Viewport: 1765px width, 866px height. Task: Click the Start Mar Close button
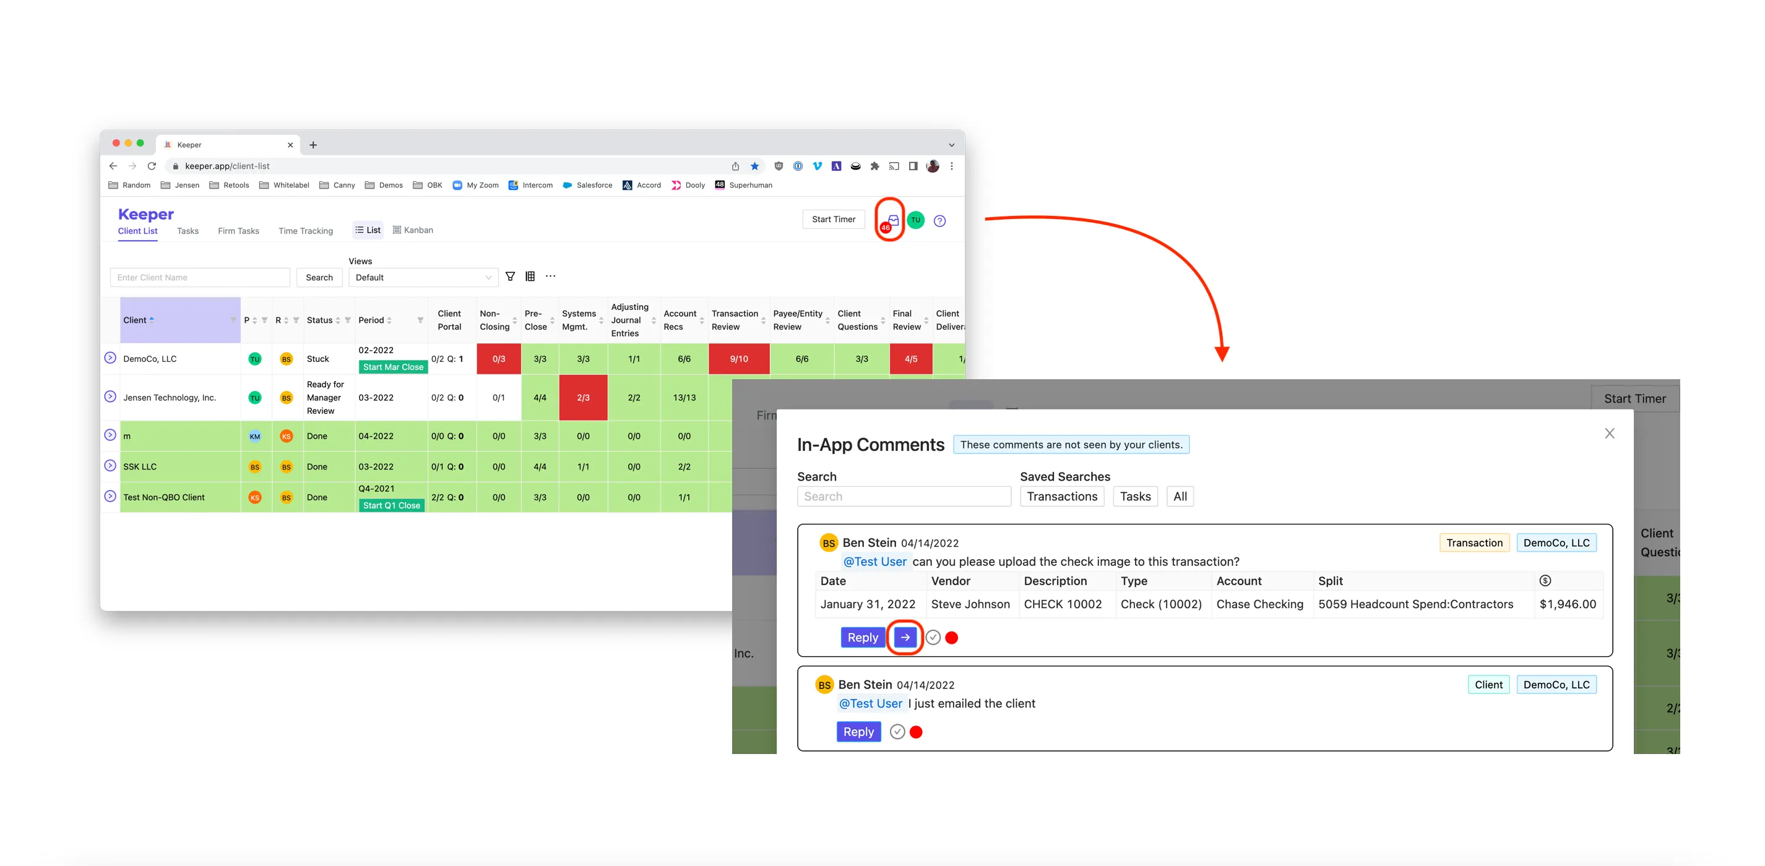[392, 367]
